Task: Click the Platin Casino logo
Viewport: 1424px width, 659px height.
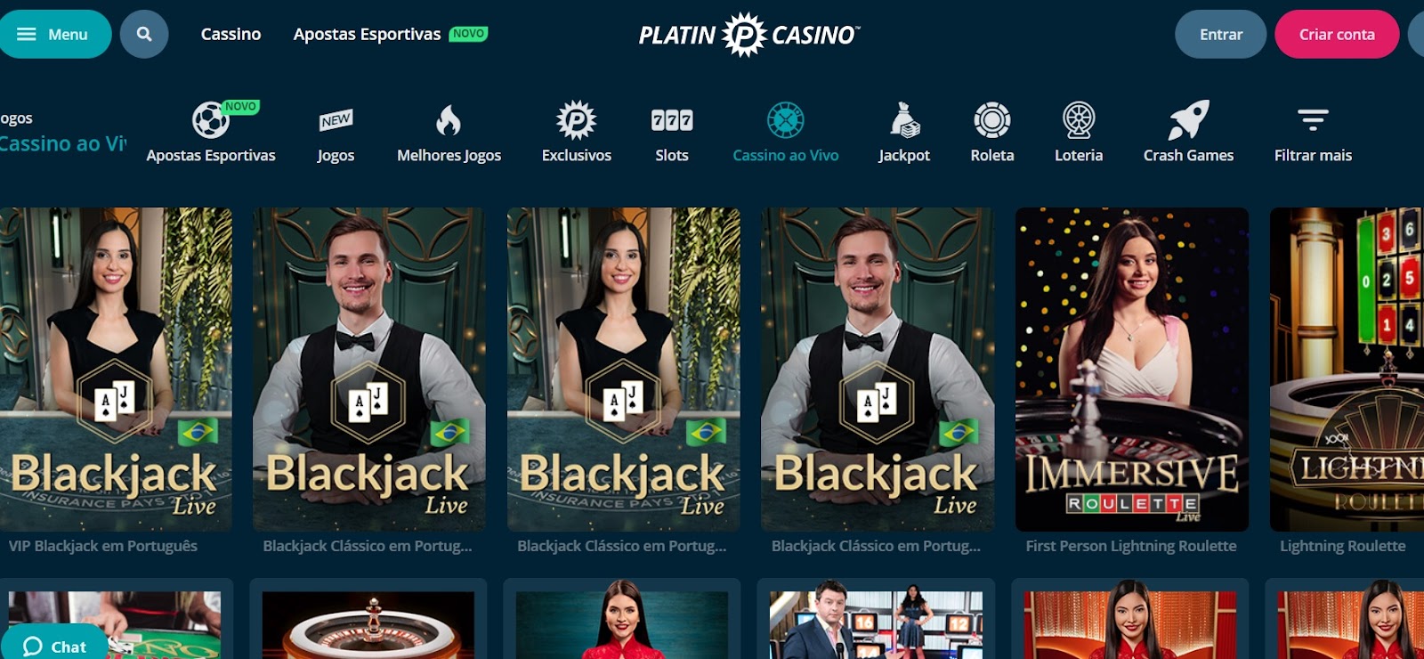Action: pyautogui.click(x=749, y=35)
